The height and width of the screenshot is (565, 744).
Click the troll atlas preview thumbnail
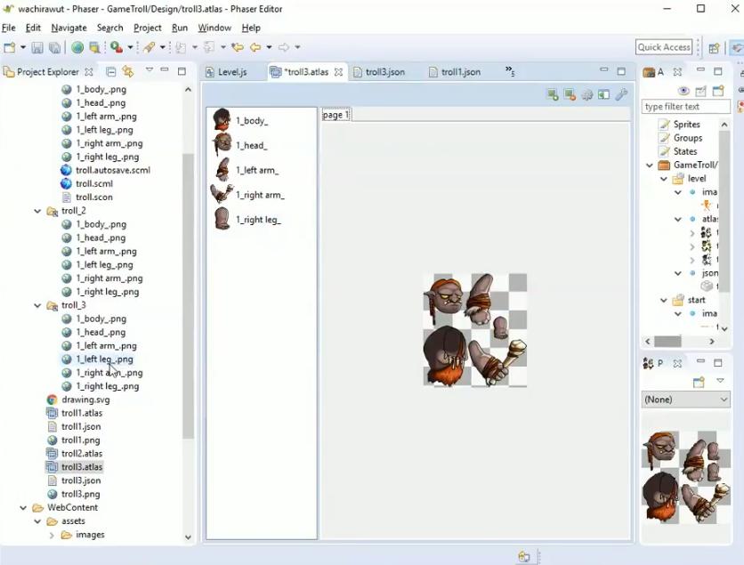tap(685, 476)
